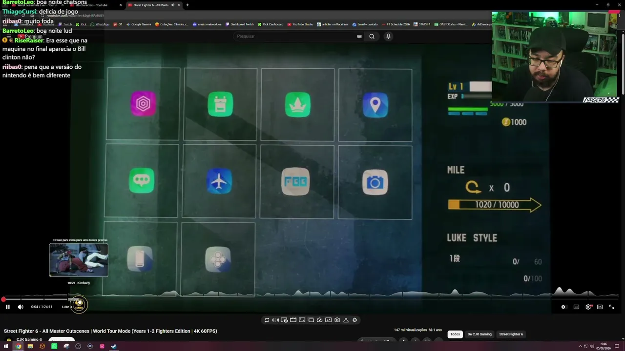Select the Street Fighter 6 chip
625x351 pixels.
[x=511, y=334]
